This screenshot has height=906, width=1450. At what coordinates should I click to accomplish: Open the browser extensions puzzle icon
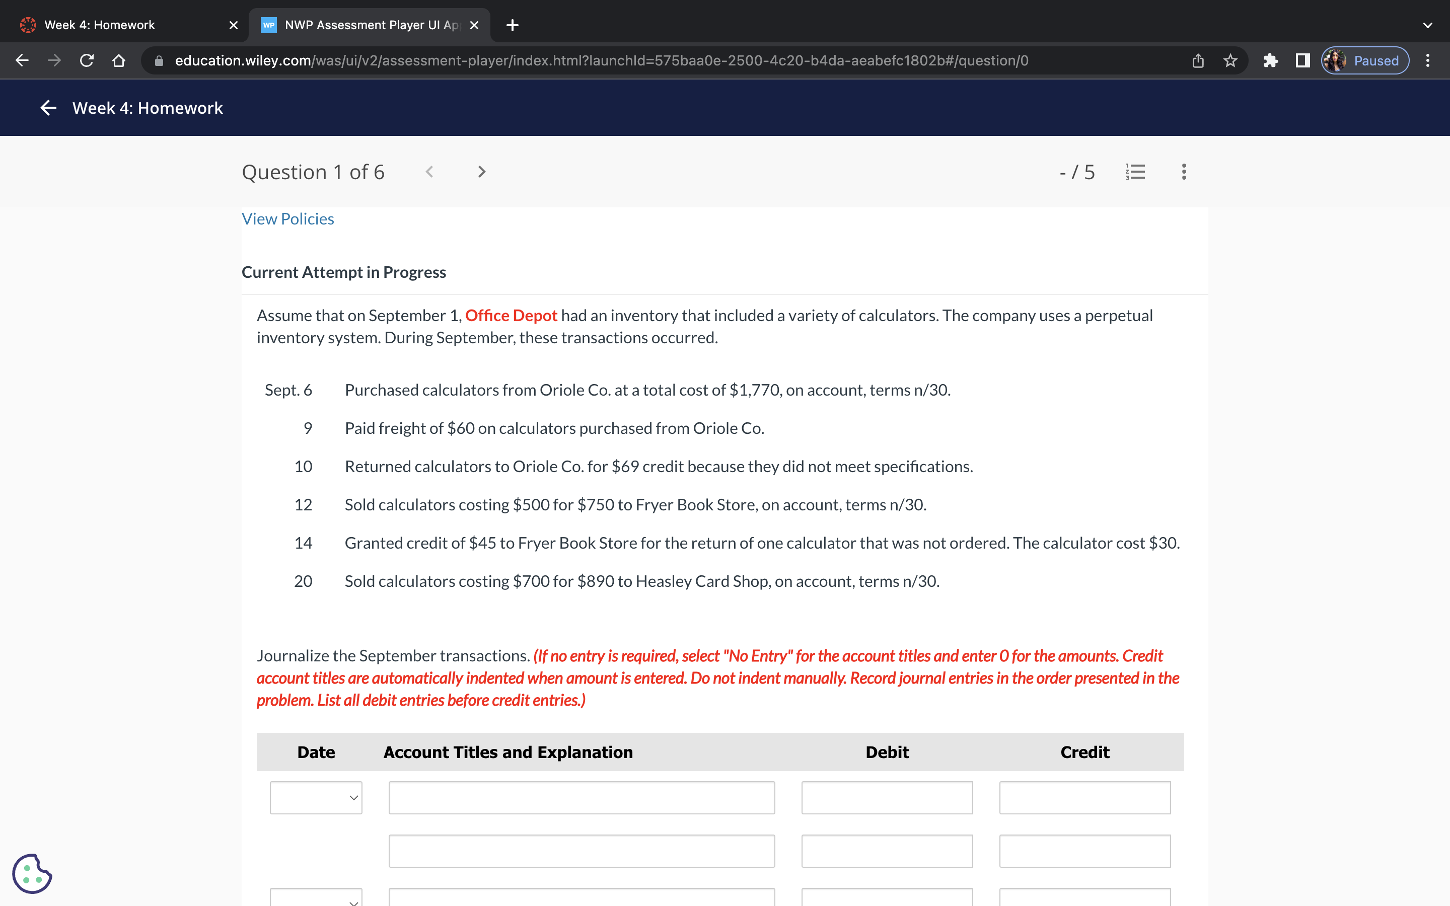coord(1270,60)
